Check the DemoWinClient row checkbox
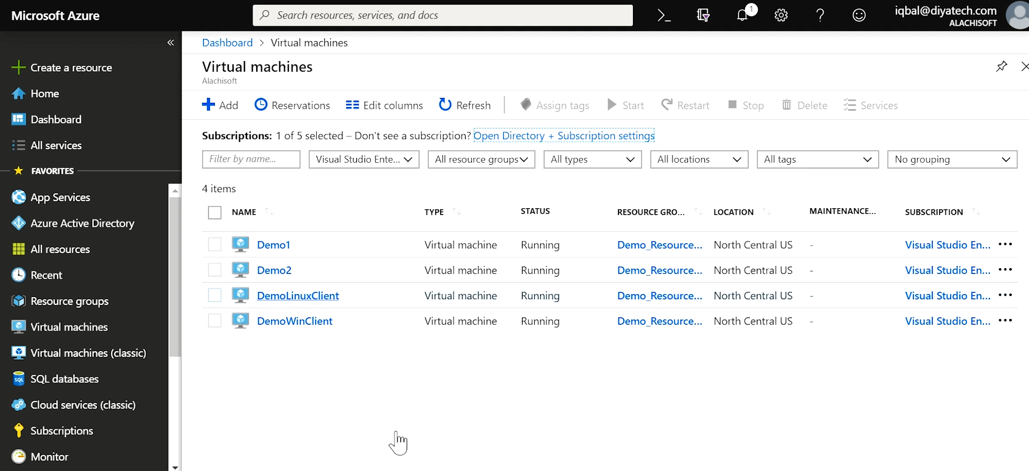1029x471 pixels. pyautogui.click(x=214, y=321)
